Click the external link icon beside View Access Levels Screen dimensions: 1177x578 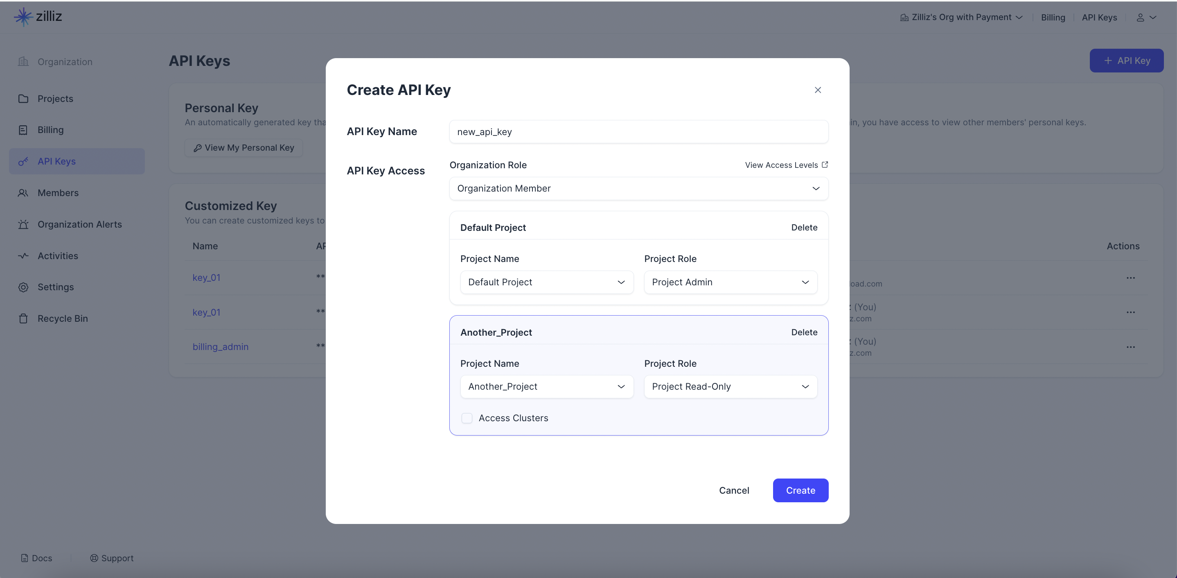[x=825, y=165]
